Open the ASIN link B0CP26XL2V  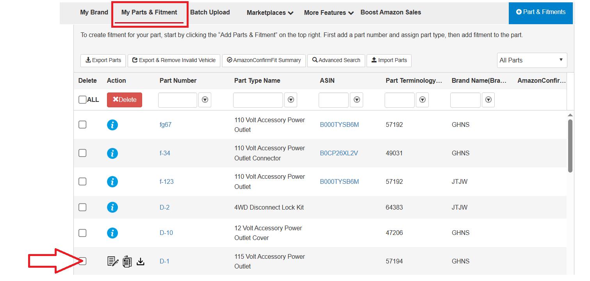tap(339, 153)
